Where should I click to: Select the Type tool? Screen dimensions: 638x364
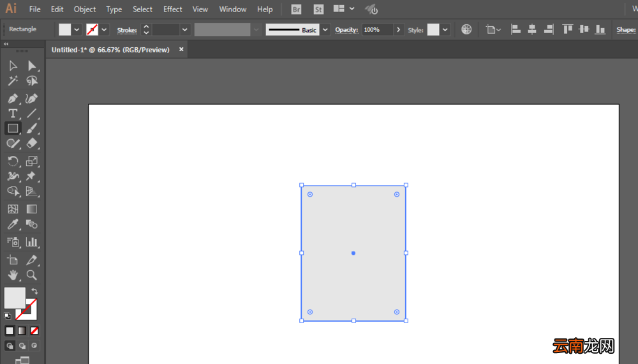(13, 113)
